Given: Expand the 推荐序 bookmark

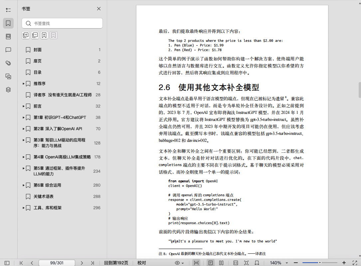Looking at the screenshot, I should [24, 84].
